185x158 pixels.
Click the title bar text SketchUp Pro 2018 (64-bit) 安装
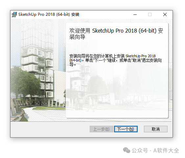[x=49, y=14]
